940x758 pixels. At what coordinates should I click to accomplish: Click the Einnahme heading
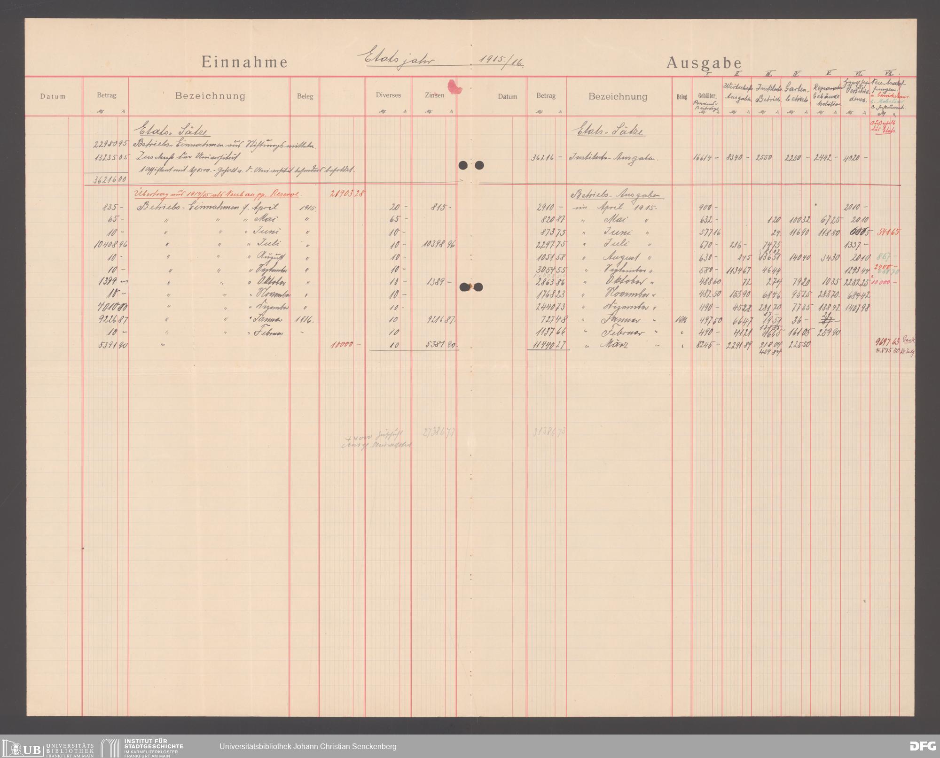point(244,62)
